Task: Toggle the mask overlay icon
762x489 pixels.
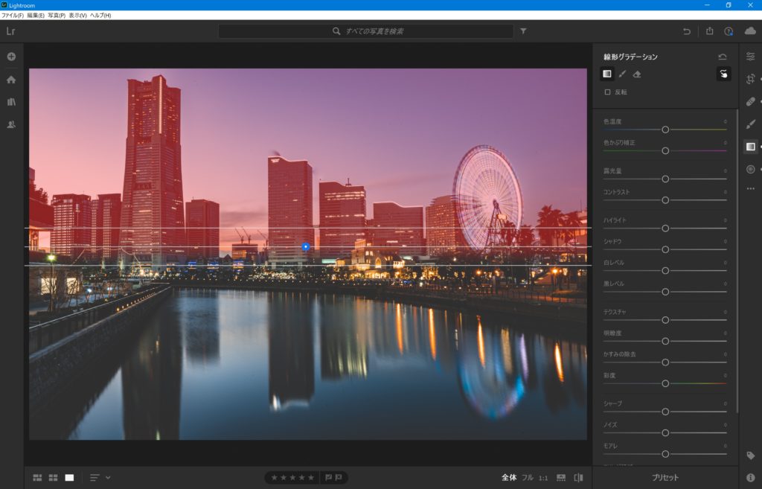Action: [x=723, y=74]
